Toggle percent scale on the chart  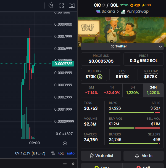click(53, 153)
